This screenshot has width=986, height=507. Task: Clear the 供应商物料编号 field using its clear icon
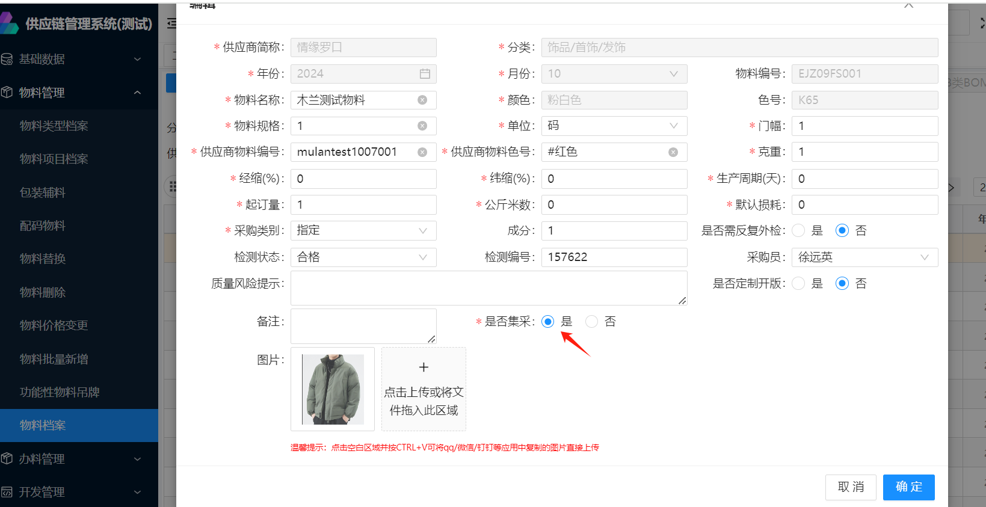click(x=422, y=152)
